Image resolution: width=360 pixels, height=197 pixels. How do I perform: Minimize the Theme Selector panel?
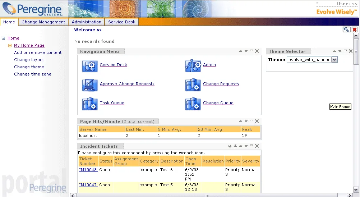coord(345,51)
